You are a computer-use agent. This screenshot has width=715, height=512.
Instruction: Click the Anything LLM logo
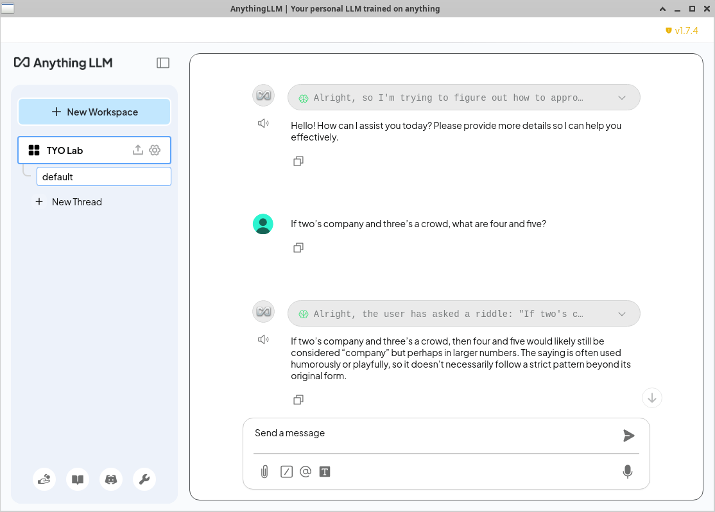pyautogui.click(x=64, y=63)
